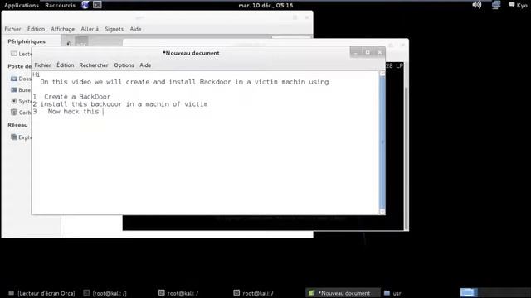Switch to [root@kali: /] bracketed taskbar item
This screenshot has width=531, height=298.
[105, 293]
